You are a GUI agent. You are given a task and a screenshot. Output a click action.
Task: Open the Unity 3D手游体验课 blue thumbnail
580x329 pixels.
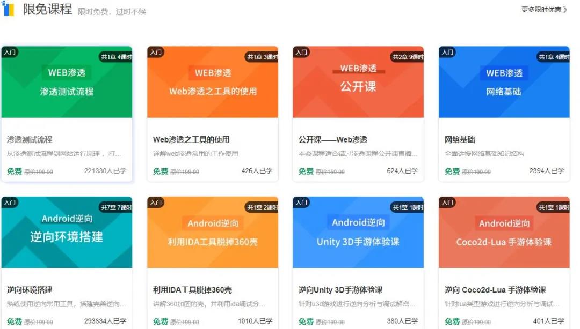(358, 232)
